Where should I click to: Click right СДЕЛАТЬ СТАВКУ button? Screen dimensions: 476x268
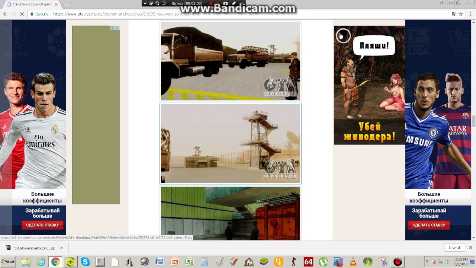click(x=429, y=225)
